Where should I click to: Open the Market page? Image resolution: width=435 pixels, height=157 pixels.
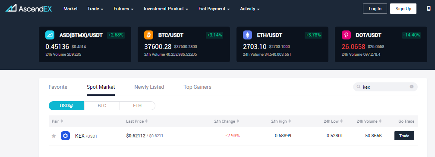[70, 9]
